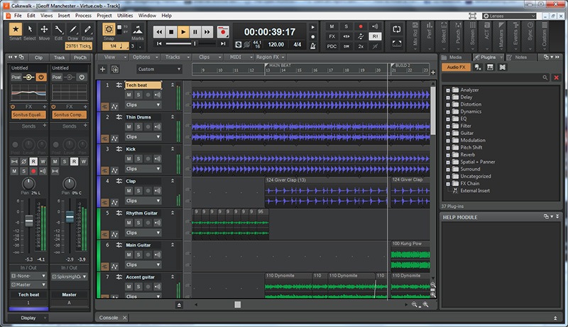The height and width of the screenshot is (327, 568).
Task: Click the tempo value 120.00
Action: 275,44
